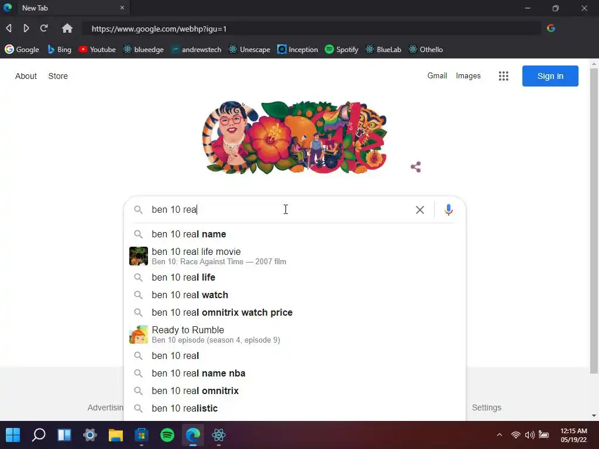Viewport: 599px width, 449px height.
Task: Click into the search box text
Action: point(281,210)
